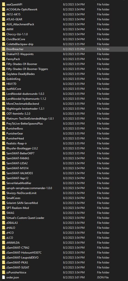Click the Nightingale-brokertrader-1.3.1 entry
Screen dimensions: 128x281
25,109
